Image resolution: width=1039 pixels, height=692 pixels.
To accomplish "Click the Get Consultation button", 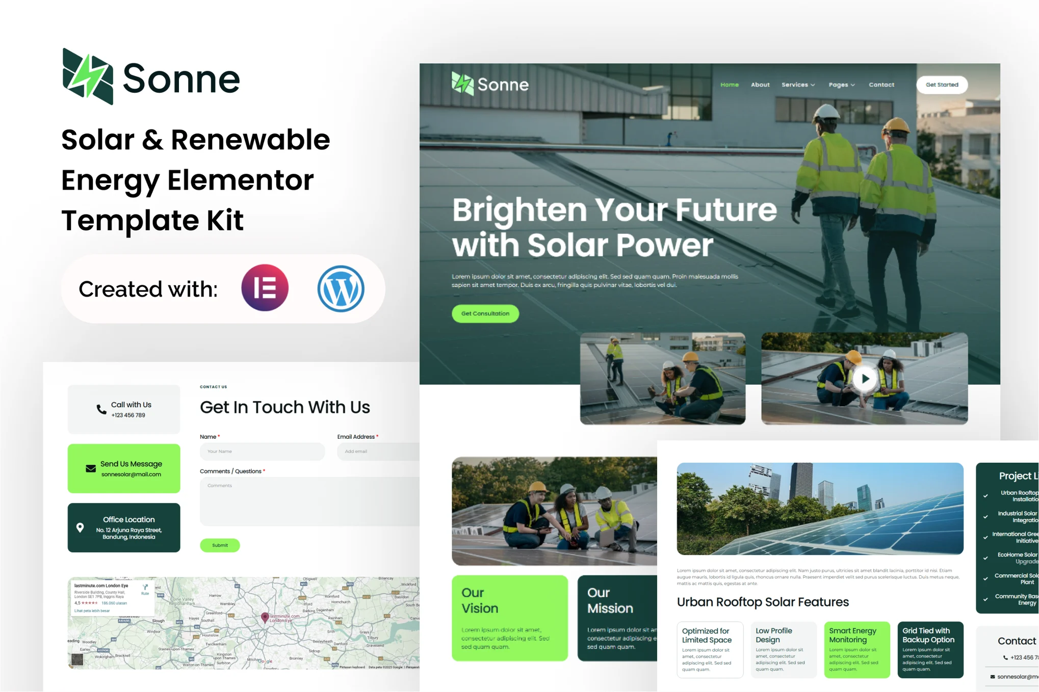I will click(485, 313).
